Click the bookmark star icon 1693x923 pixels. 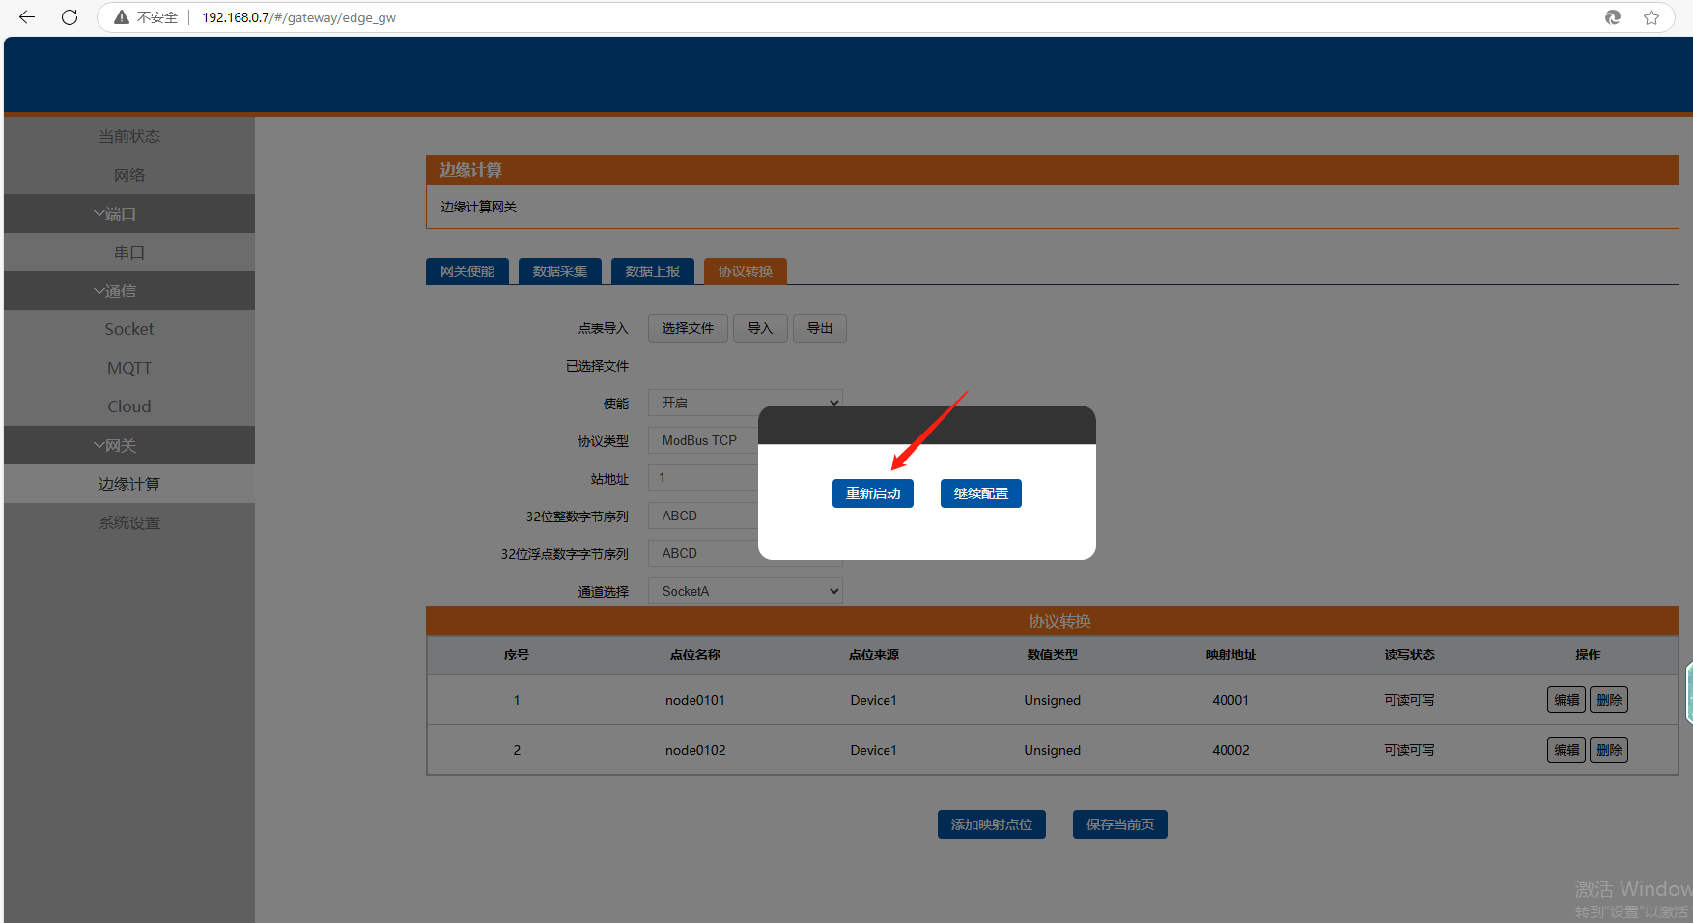tap(1651, 17)
